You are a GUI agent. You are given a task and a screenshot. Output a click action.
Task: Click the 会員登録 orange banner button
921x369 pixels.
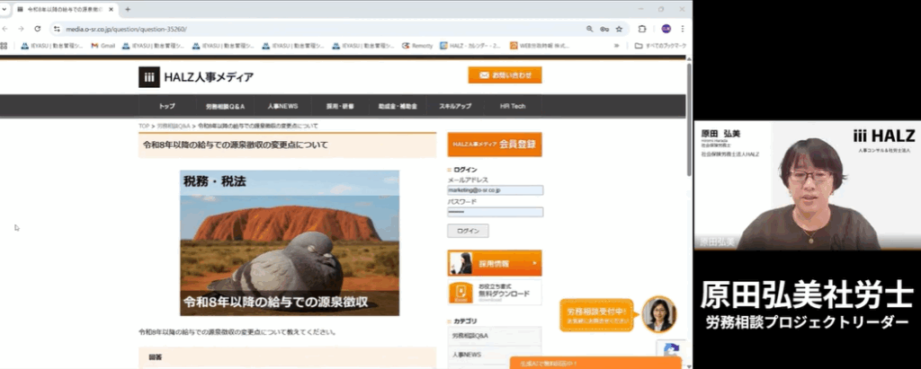(x=494, y=144)
